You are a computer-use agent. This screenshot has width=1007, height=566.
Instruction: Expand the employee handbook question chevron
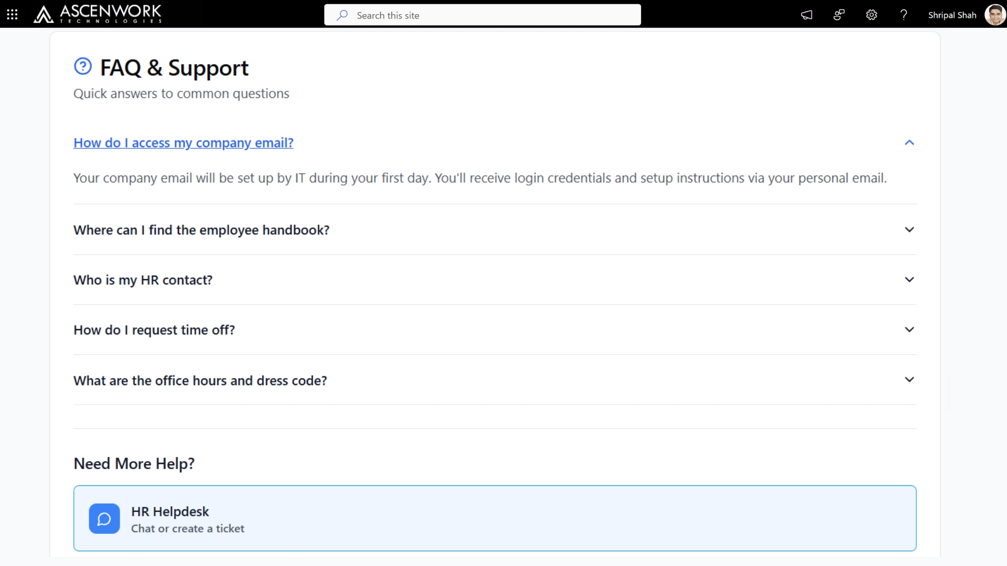tap(909, 230)
